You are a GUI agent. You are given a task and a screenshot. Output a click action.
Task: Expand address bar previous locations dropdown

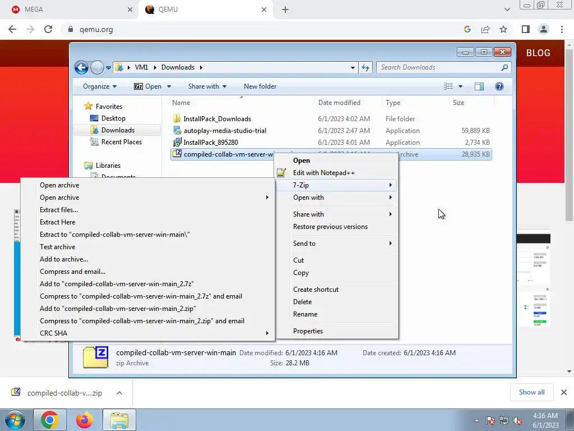click(353, 67)
